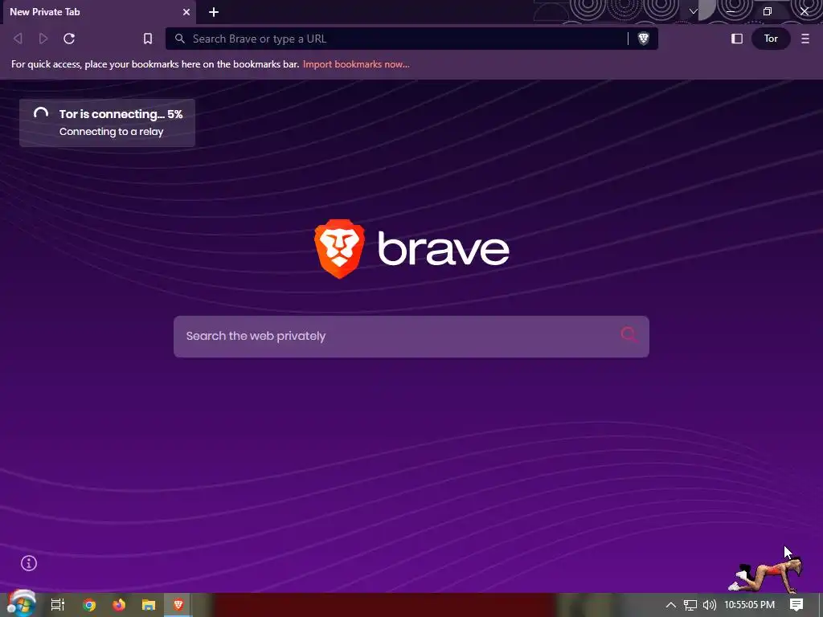The height and width of the screenshot is (617, 823).
Task: Click the 'Search the web privately' field
Action: (411, 337)
